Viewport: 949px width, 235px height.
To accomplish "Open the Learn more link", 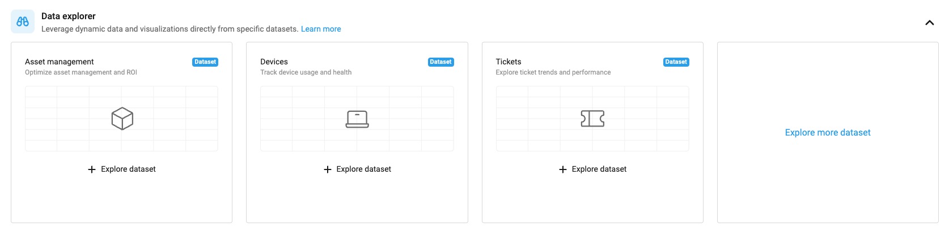I will [321, 29].
